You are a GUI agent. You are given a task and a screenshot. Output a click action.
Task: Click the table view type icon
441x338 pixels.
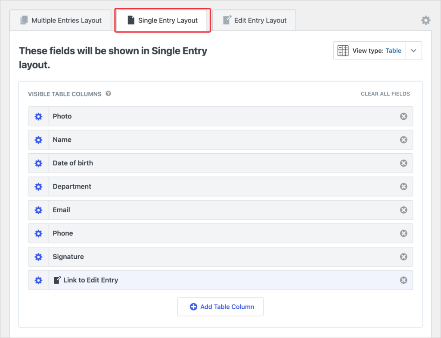pyautogui.click(x=343, y=51)
